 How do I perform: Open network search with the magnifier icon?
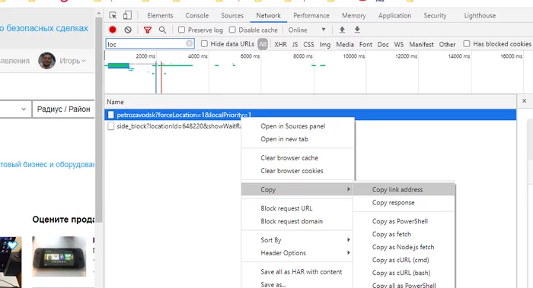pos(162,30)
